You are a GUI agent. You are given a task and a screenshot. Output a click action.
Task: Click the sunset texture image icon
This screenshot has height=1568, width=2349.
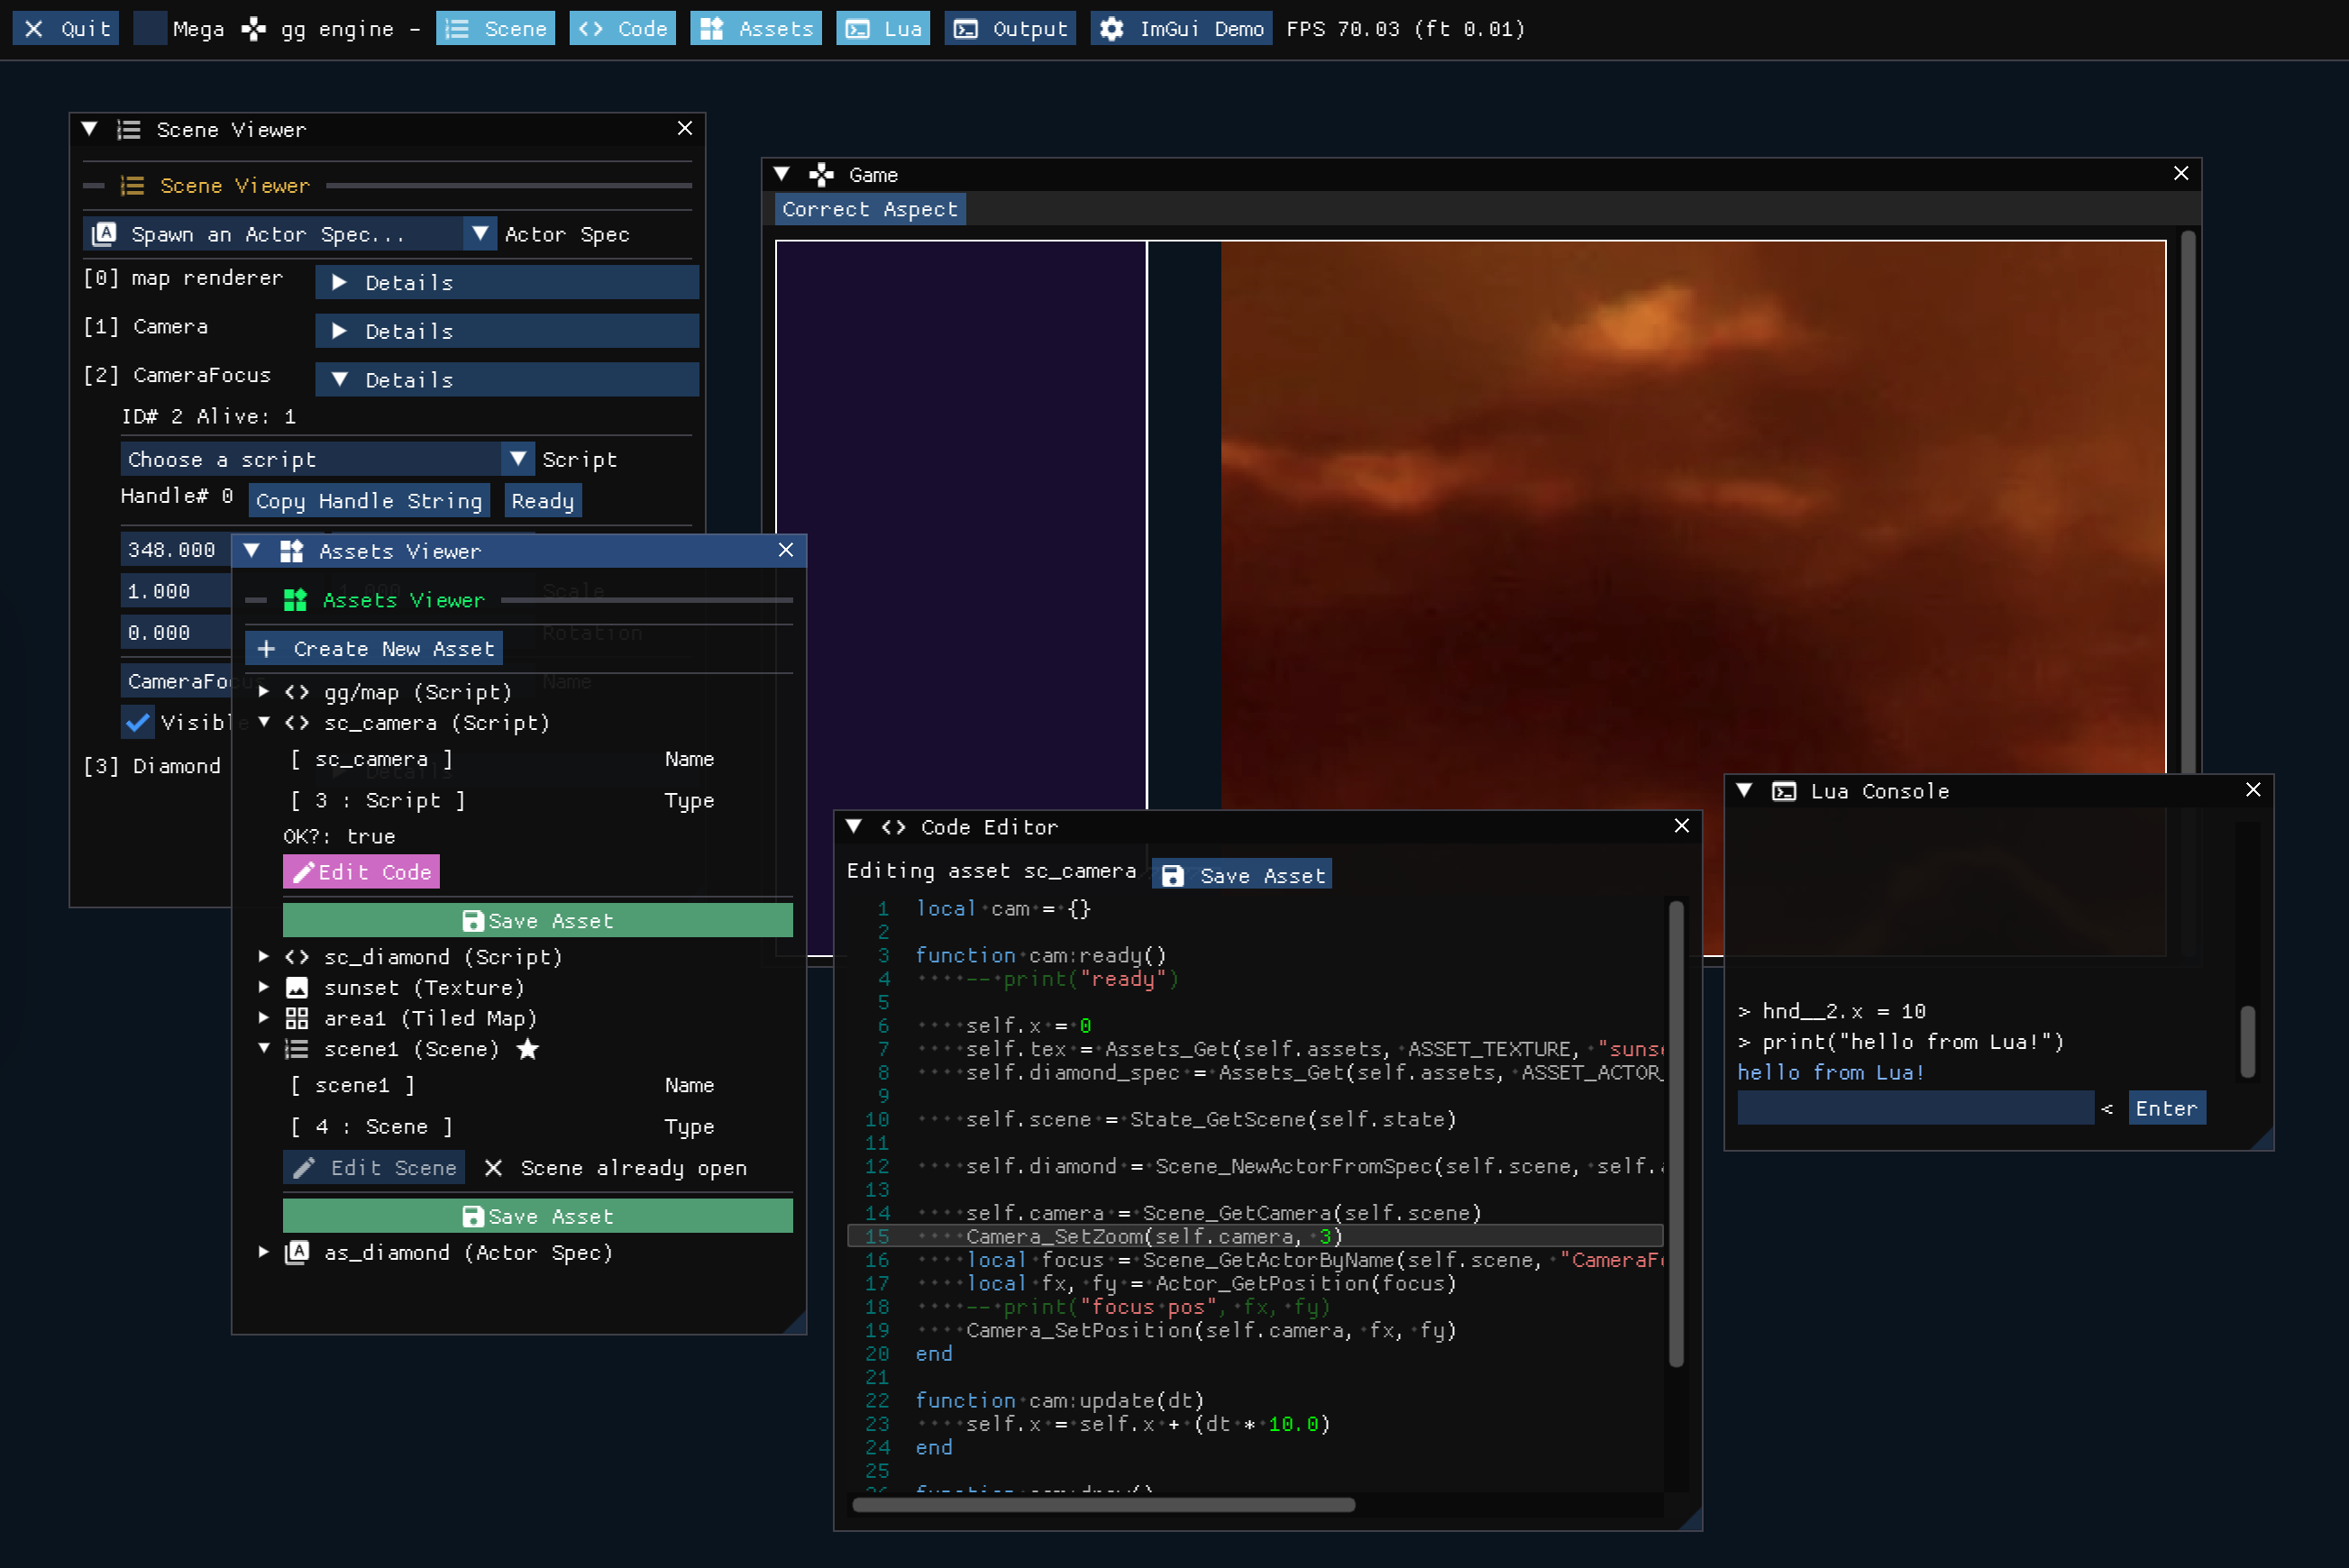pos(297,988)
